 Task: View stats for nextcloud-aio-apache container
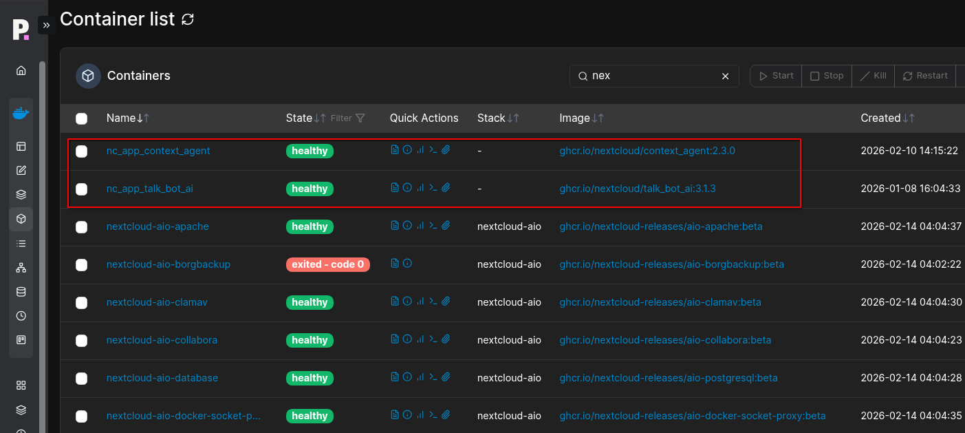(420, 225)
